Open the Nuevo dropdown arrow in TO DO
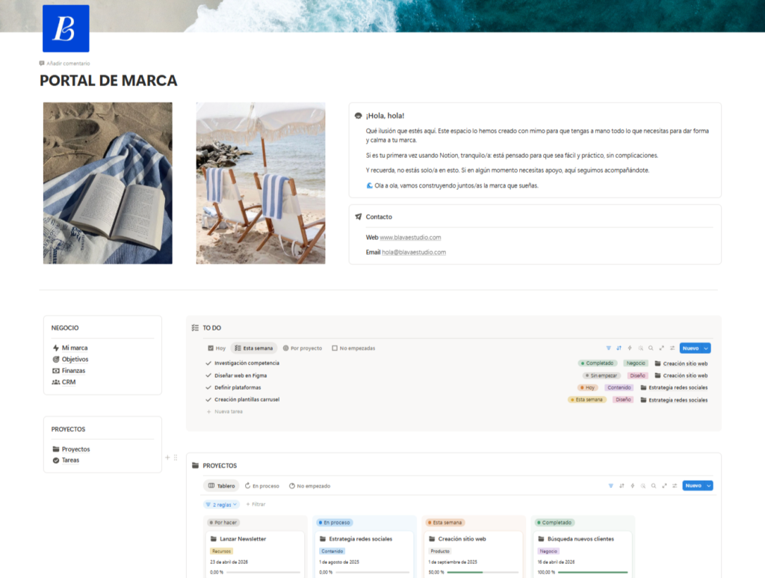Viewport: 765px width, 578px height. tap(706, 348)
